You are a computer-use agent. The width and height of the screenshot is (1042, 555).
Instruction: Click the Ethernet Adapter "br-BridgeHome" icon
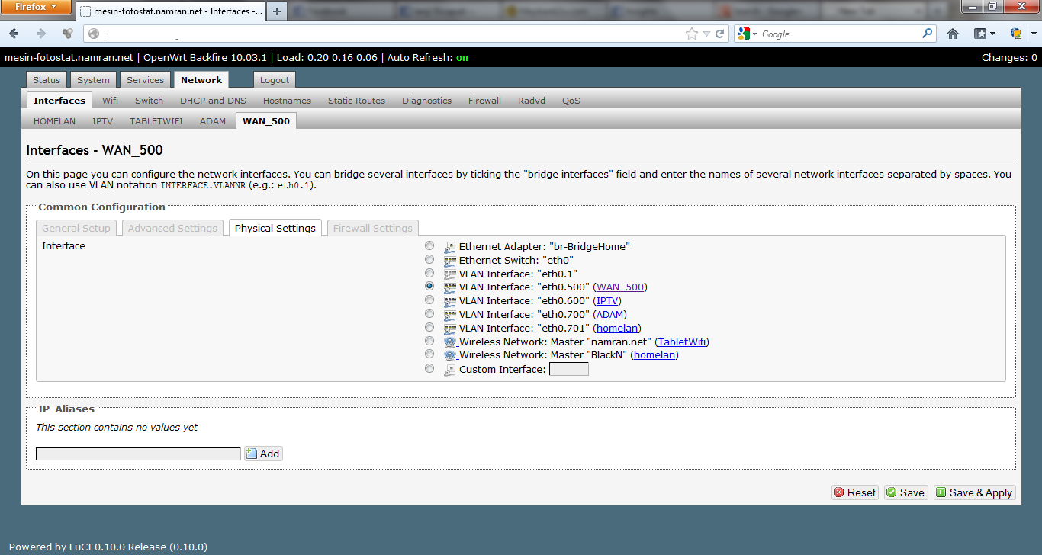(x=450, y=247)
